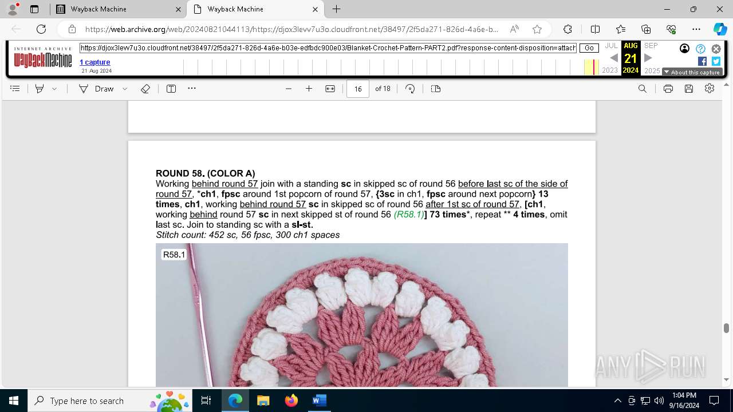Open File Explorer from taskbar
Image resolution: width=733 pixels, height=412 pixels.
[x=263, y=401]
